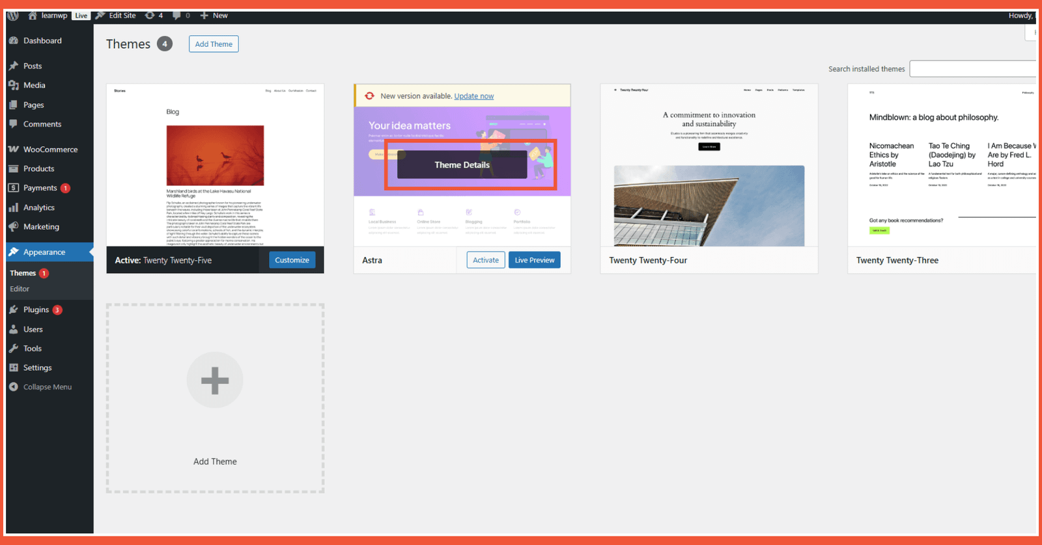Screen dimensions: 1042x545
Task: Click the Users person icon
Action: (14, 329)
